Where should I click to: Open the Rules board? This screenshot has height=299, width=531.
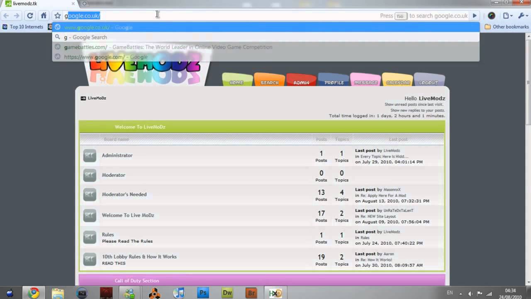[108, 235]
